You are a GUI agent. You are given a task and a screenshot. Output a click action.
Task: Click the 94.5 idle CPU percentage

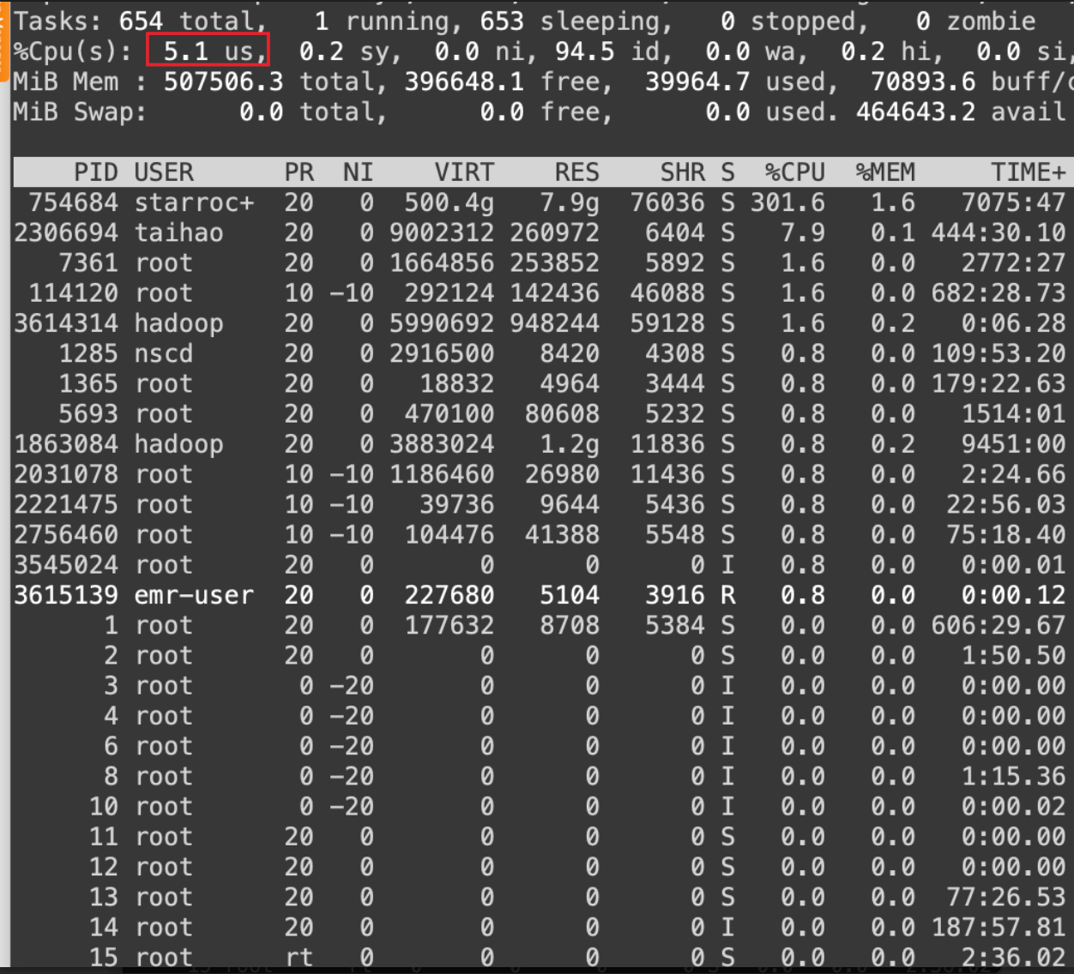(x=584, y=51)
